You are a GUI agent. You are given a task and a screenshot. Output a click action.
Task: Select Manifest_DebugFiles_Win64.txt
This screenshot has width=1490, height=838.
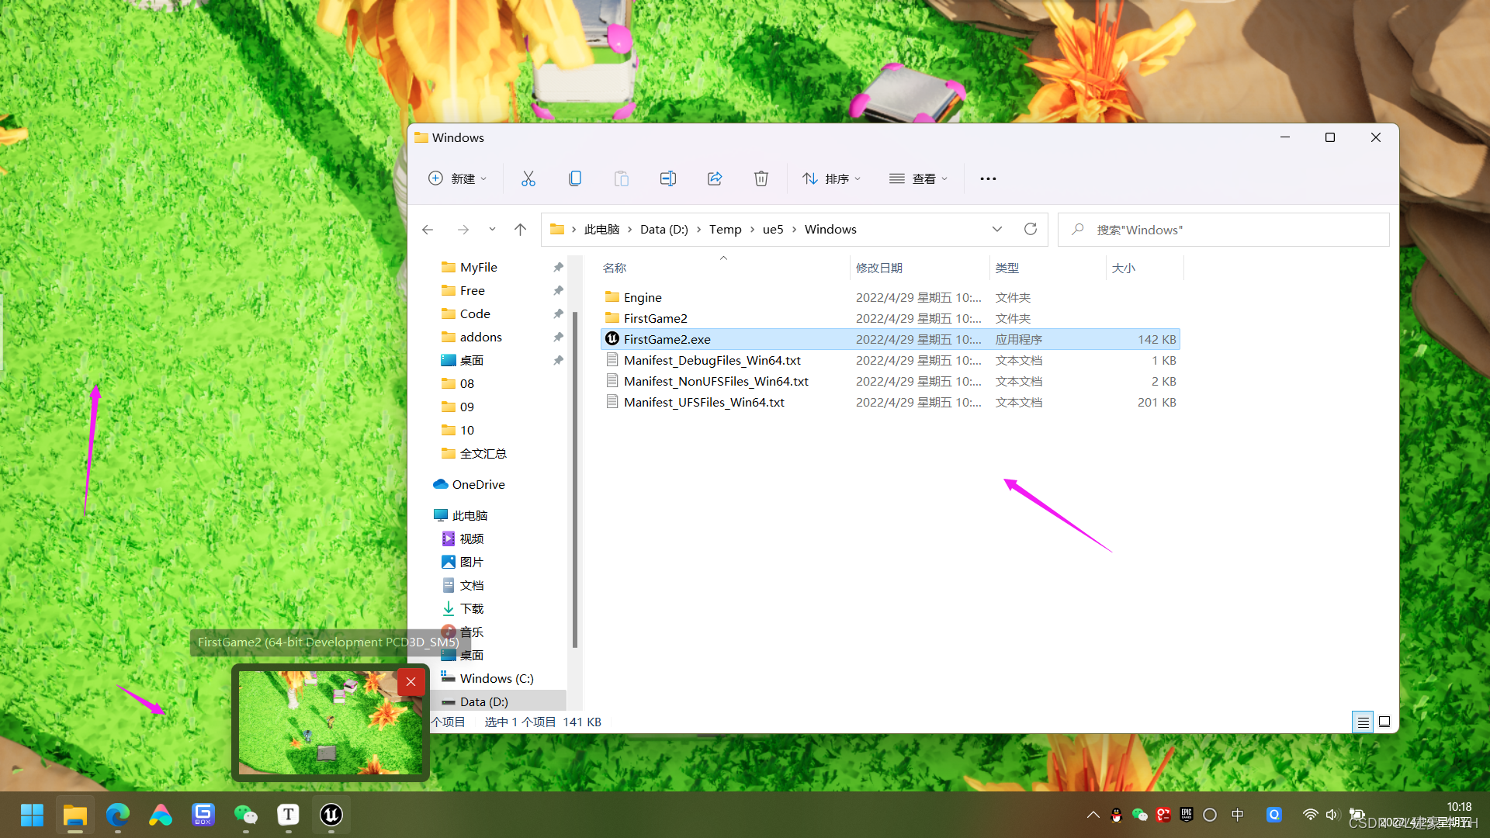(890, 360)
